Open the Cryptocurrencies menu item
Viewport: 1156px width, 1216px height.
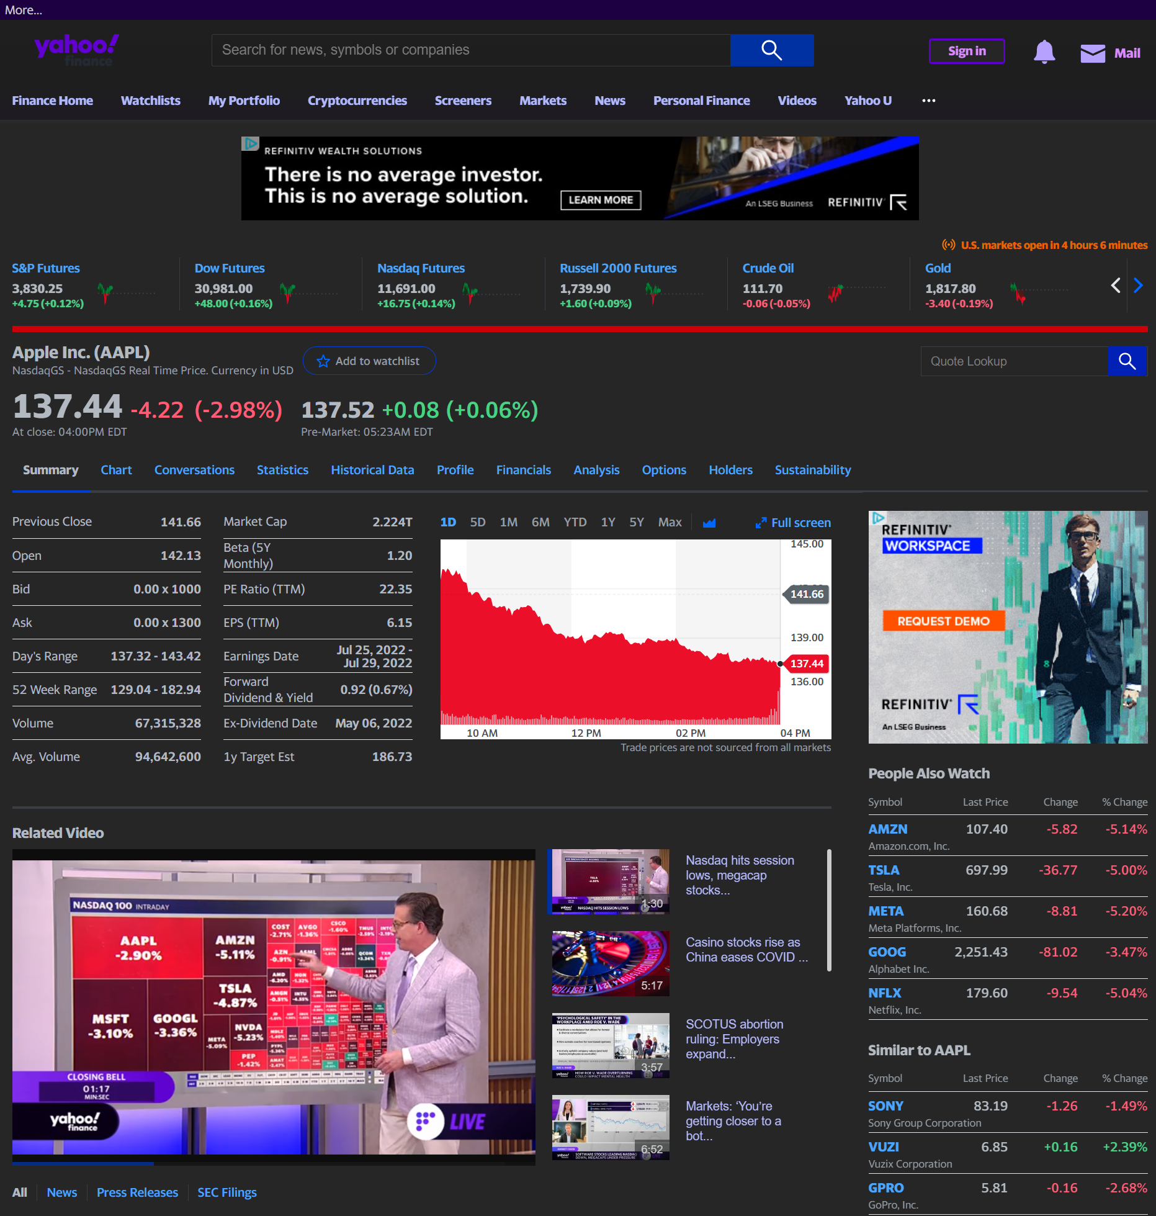pyautogui.click(x=357, y=101)
